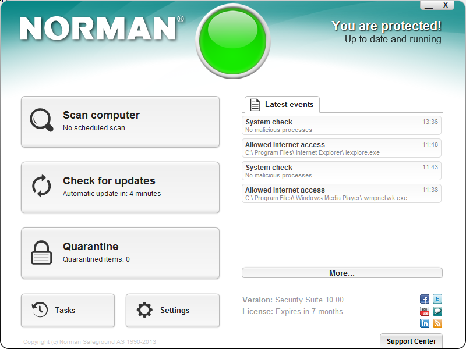Show more events with More... button
Screen dimensions: 466x349
(x=342, y=273)
